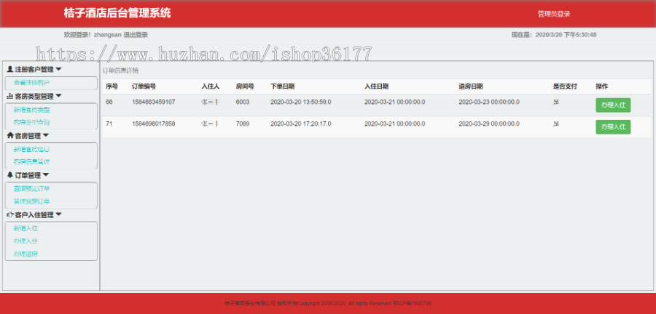The height and width of the screenshot is (314, 656).
Task: Click order date 2020-03-20 17:20:17.0
Action: point(301,124)
